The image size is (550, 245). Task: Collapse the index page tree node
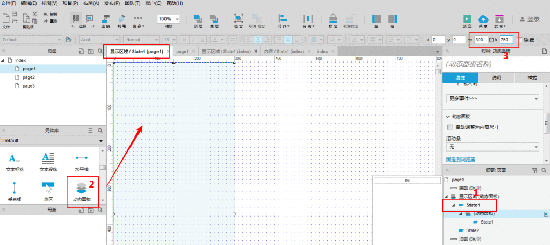point(3,60)
